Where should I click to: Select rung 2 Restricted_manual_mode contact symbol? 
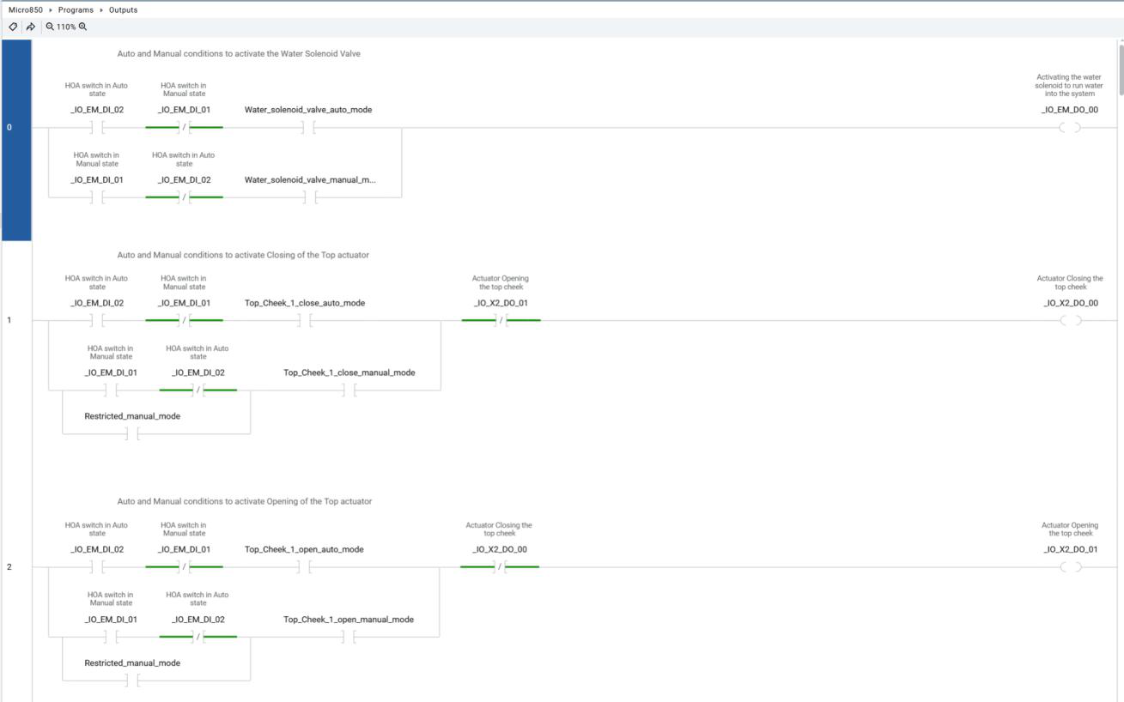(132, 681)
